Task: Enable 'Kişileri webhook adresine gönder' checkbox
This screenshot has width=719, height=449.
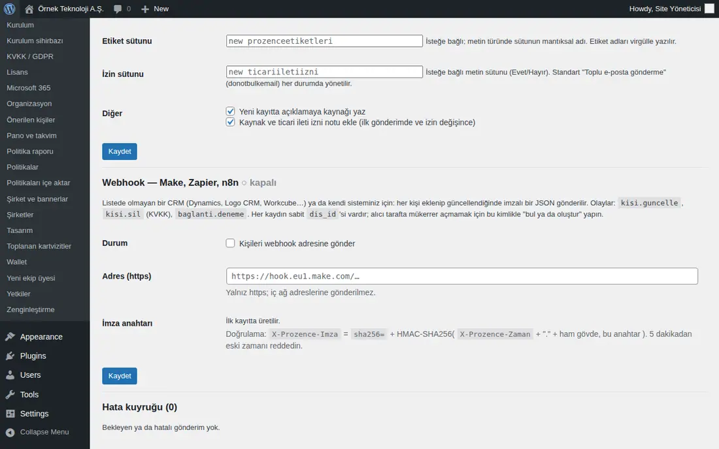Action: 230,243
